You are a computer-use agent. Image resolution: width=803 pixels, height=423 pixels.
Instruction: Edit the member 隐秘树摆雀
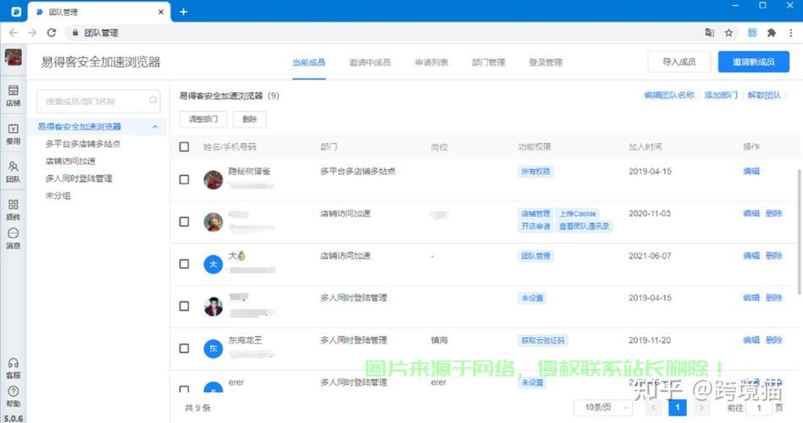(x=751, y=172)
